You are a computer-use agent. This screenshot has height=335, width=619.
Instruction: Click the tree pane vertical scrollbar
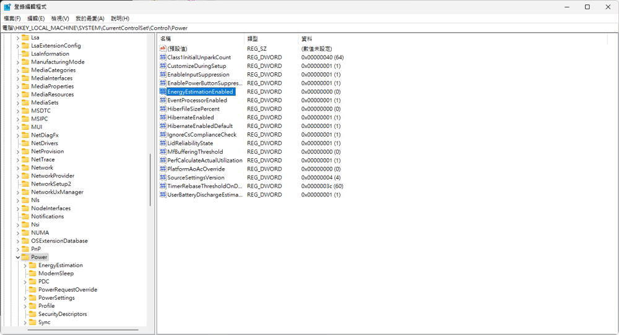tap(150, 185)
